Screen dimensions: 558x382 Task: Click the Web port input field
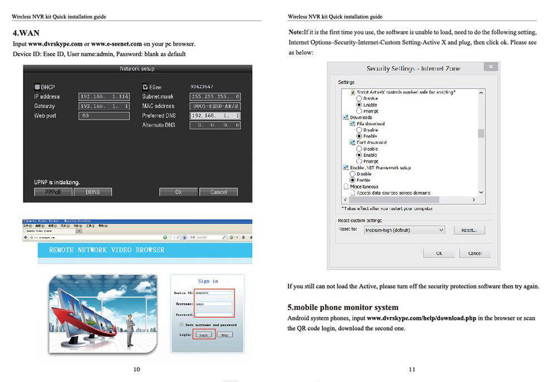tap(104, 116)
